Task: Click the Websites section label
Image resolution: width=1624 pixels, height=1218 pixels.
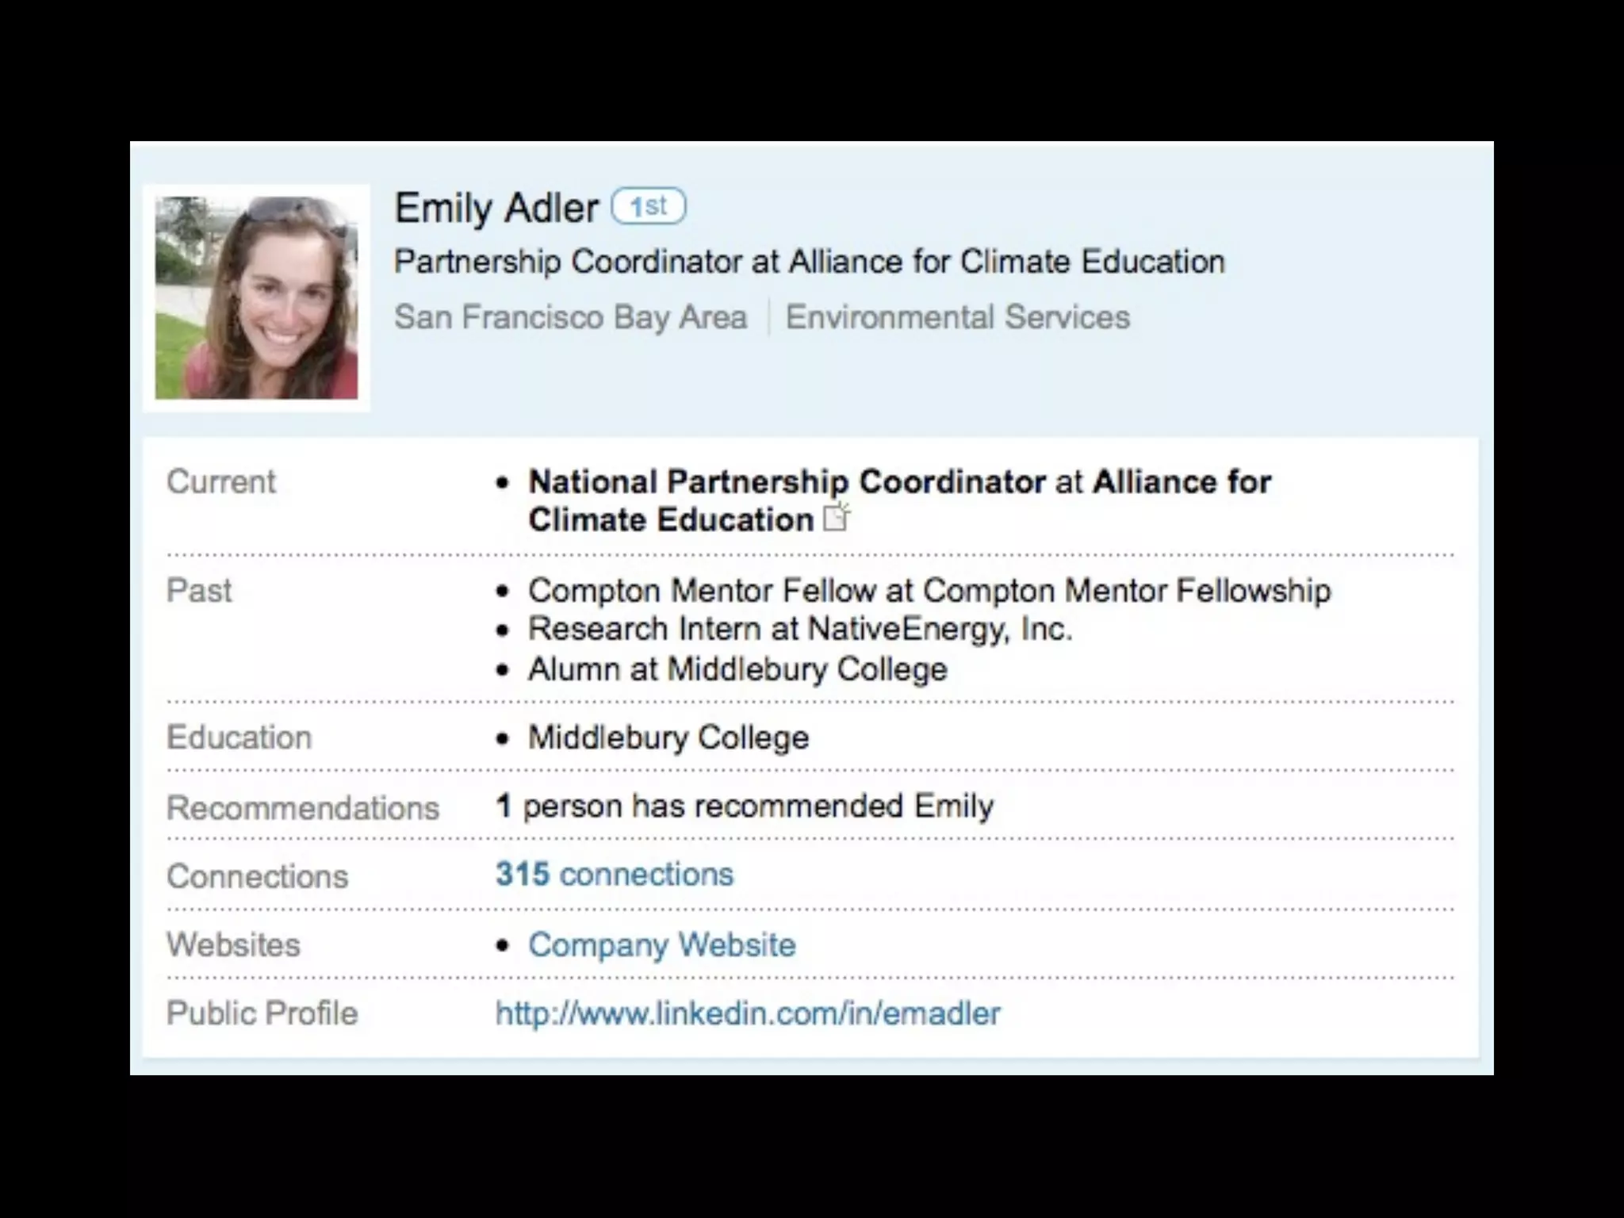Action: [x=233, y=944]
